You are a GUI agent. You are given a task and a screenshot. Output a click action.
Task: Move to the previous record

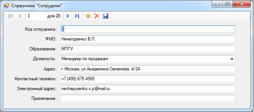pyautogui.click(x=20, y=16)
